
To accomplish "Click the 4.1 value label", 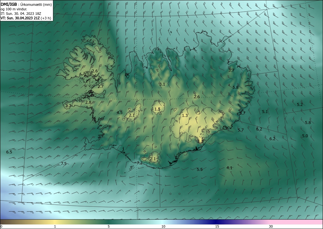I will pos(229,168).
